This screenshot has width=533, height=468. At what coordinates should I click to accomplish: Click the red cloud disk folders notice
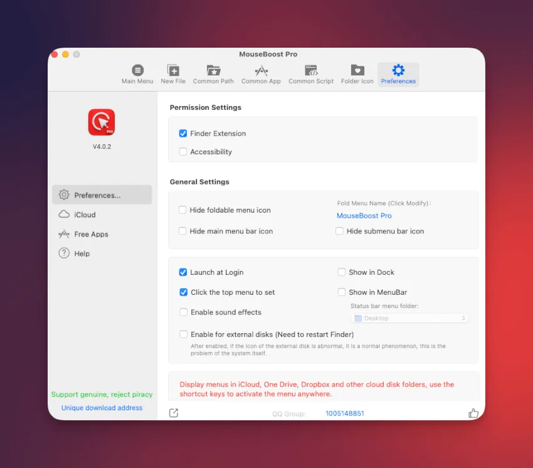click(317, 389)
